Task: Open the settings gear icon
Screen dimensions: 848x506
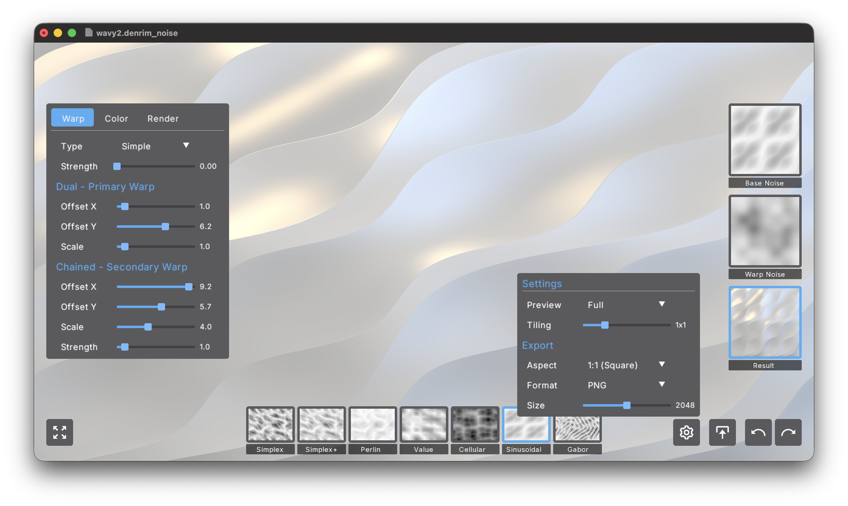Action: pyautogui.click(x=687, y=432)
